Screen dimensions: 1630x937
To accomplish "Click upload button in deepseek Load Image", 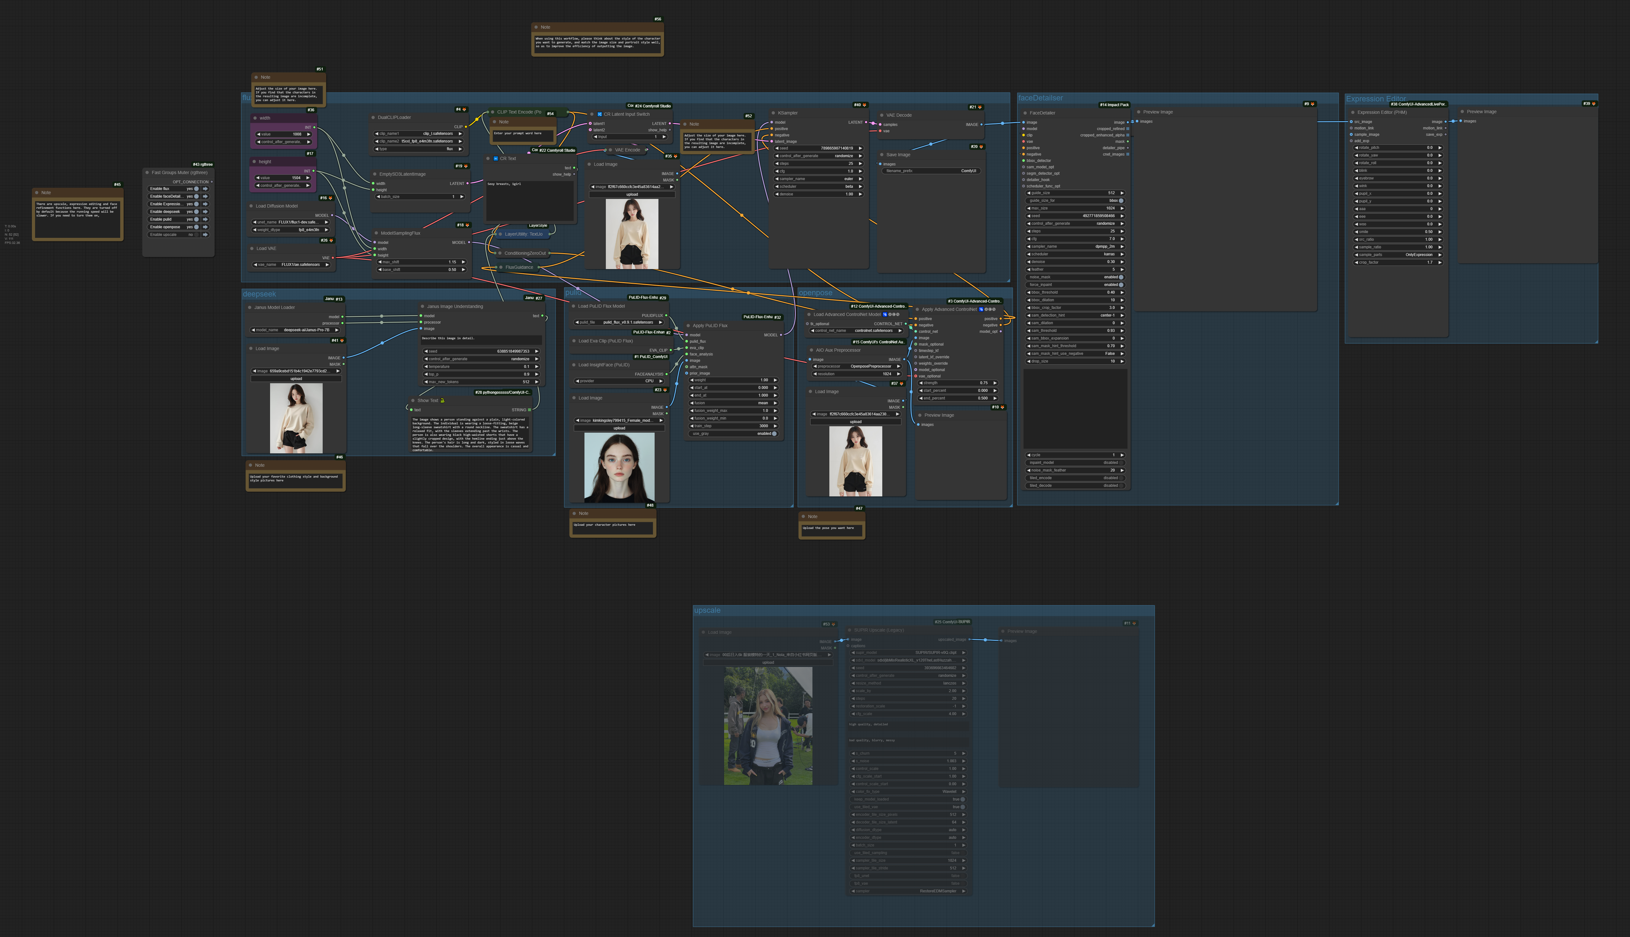I will coord(296,379).
